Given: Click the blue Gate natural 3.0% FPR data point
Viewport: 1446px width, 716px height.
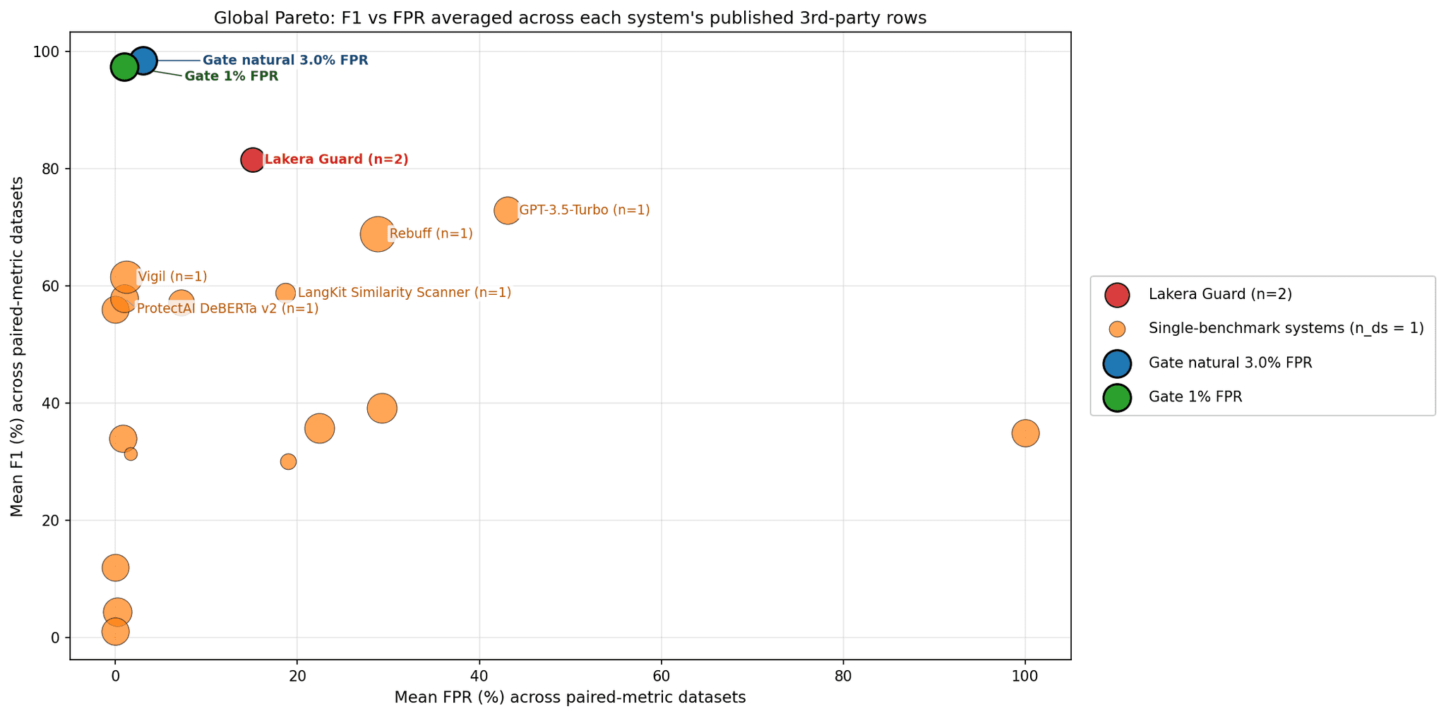Looking at the screenshot, I should click(143, 61).
